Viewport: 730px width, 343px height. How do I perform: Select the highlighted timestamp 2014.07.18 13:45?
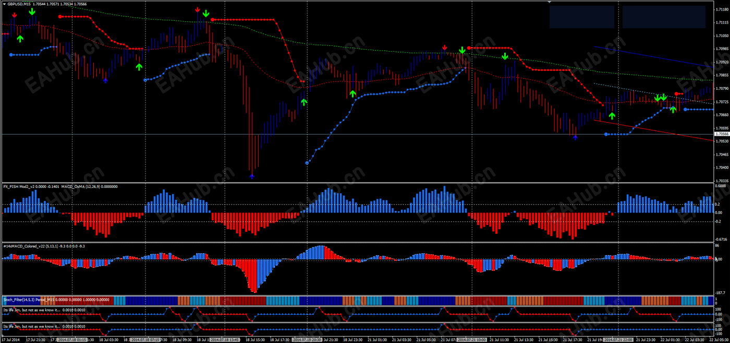tap(223, 340)
